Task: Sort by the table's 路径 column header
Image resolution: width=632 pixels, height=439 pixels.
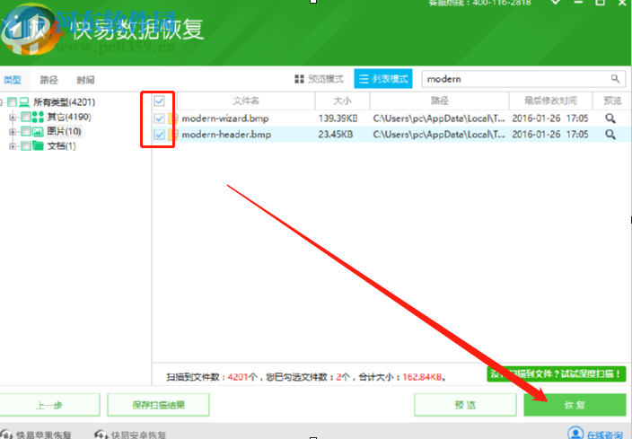Action: 439,101
